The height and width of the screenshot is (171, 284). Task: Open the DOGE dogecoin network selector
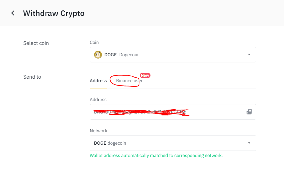click(173, 143)
